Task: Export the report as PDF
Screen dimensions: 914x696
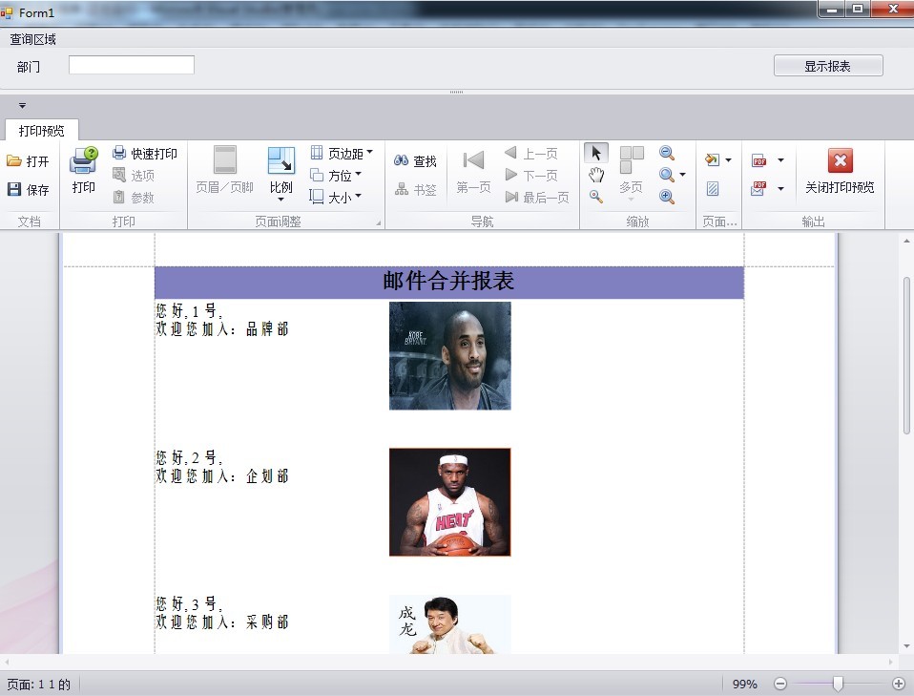Action: [758, 160]
